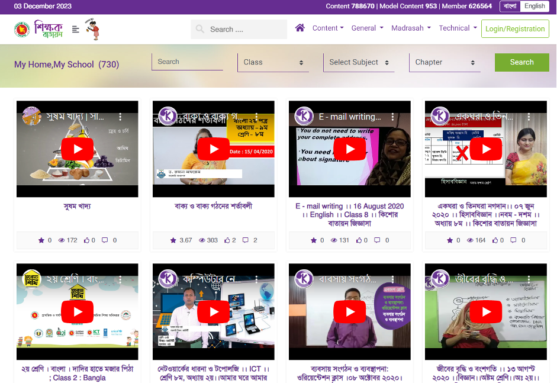Click the Home icon in navbar

pyautogui.click(x=300, y=28)
